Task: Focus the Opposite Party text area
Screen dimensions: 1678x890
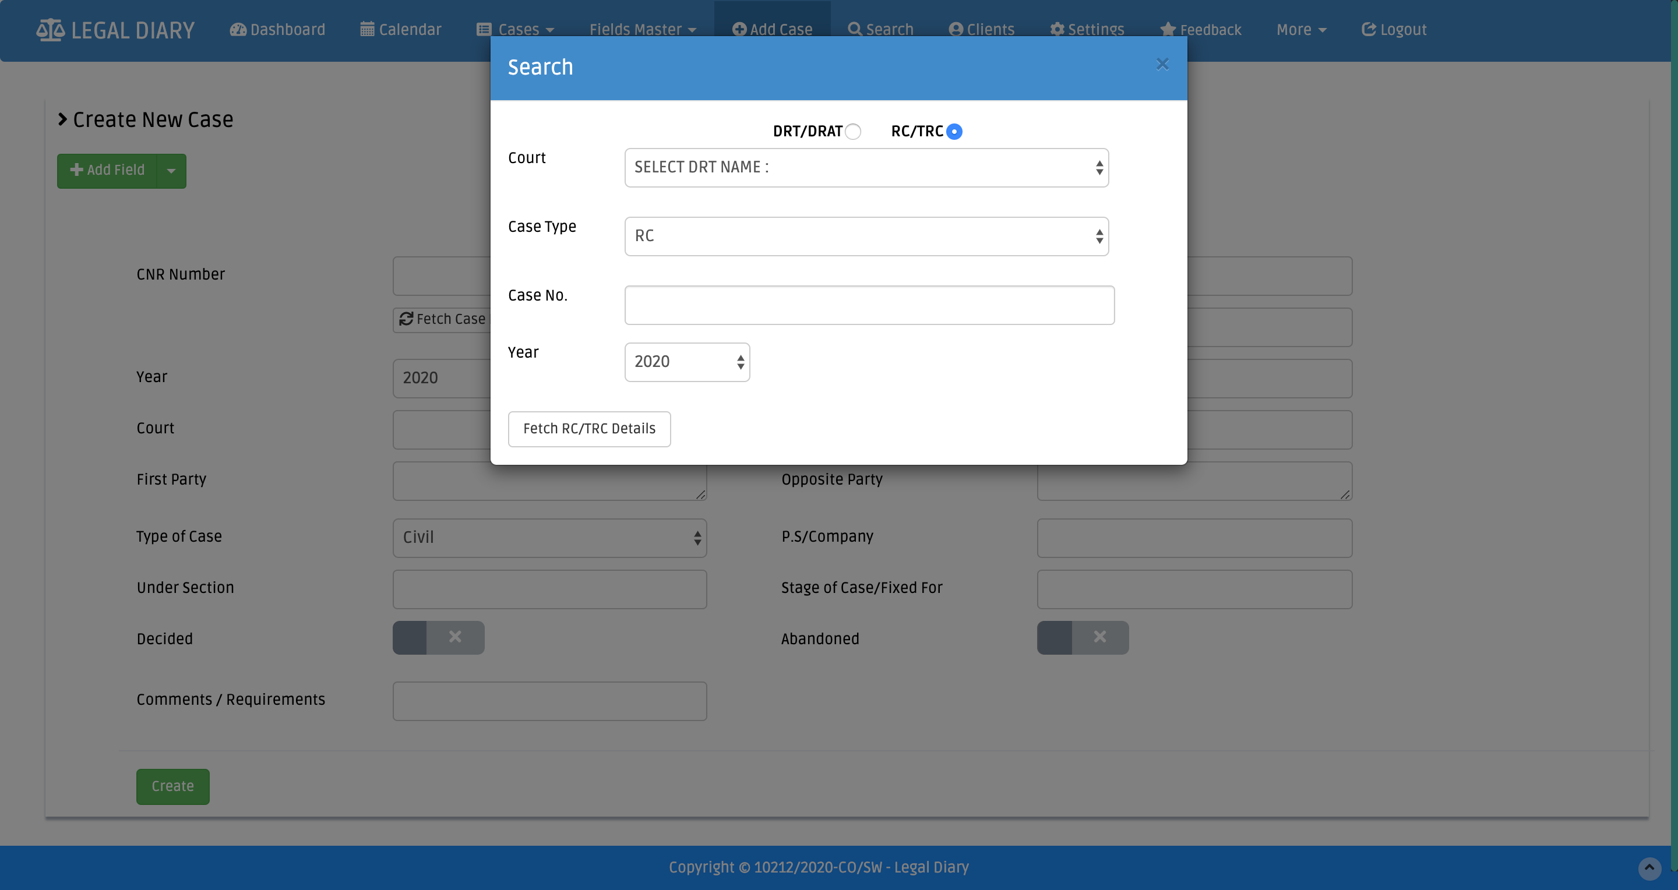Action: [1194, 481]
